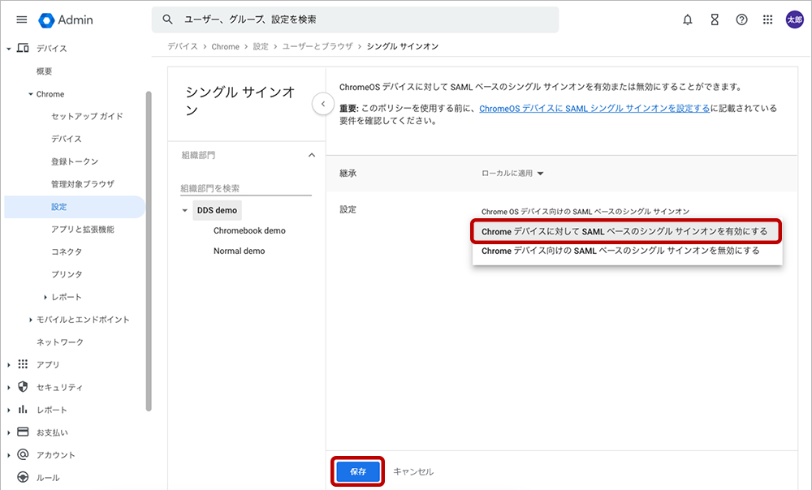Select the SAML single sign-on 有効にする option

(x=624, y=231)
